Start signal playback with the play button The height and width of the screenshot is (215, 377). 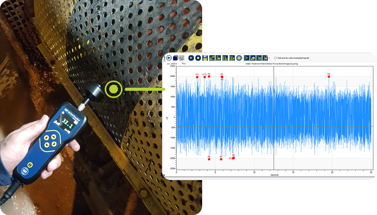pos(191,58)
